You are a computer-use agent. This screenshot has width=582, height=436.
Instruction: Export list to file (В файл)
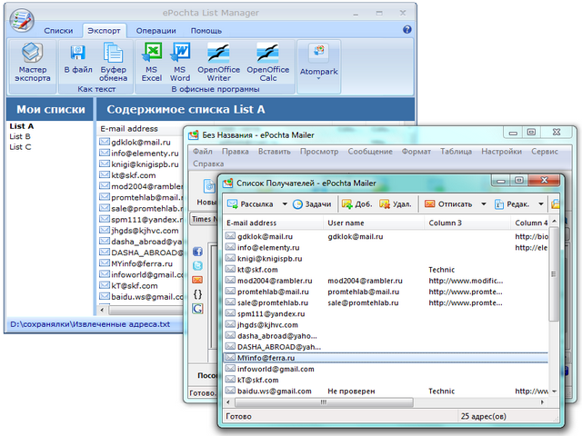pyautogui.click(x=78, y=59)
